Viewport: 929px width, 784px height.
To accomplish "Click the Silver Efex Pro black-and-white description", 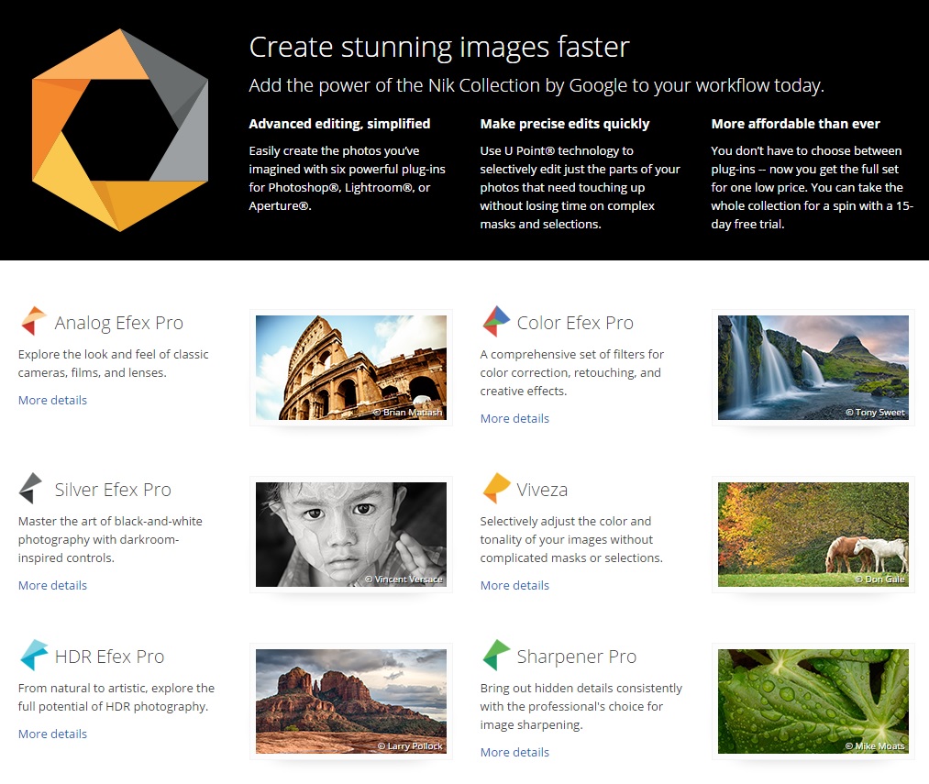I will pos(110,539).
